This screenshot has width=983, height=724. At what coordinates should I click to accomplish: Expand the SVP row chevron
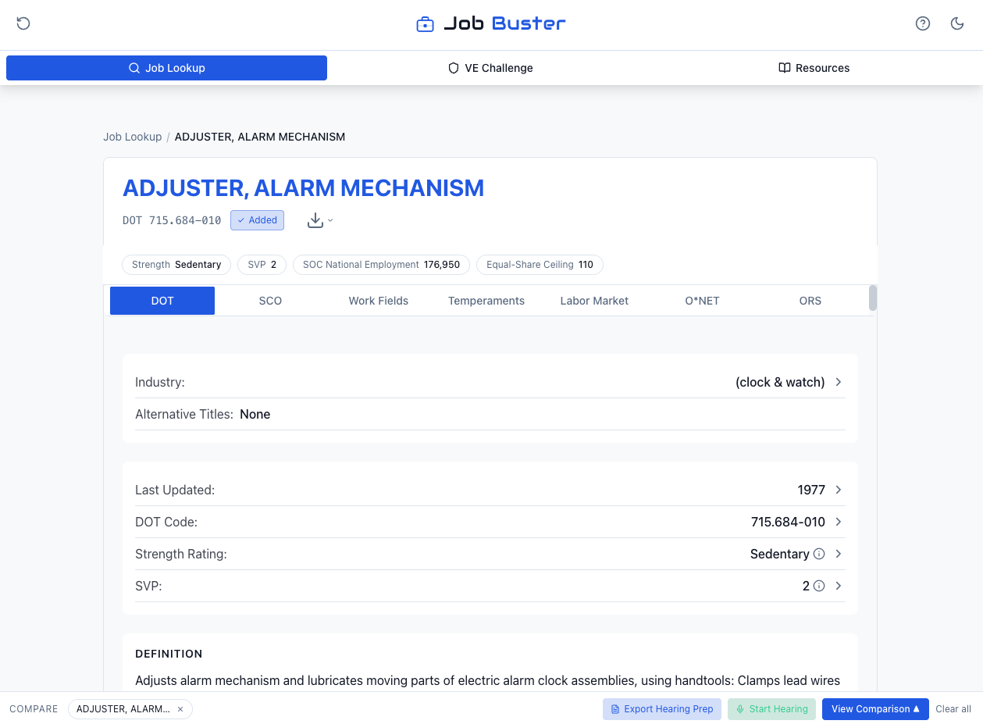(x=839, y=586)
